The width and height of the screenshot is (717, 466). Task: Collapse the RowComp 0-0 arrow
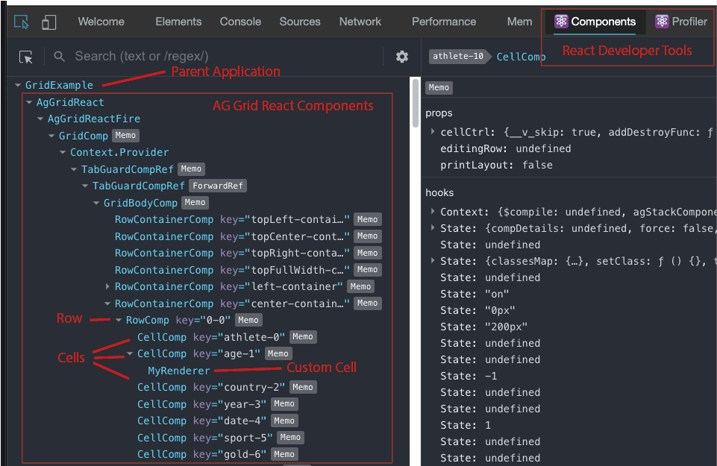(x=119, y=321)
